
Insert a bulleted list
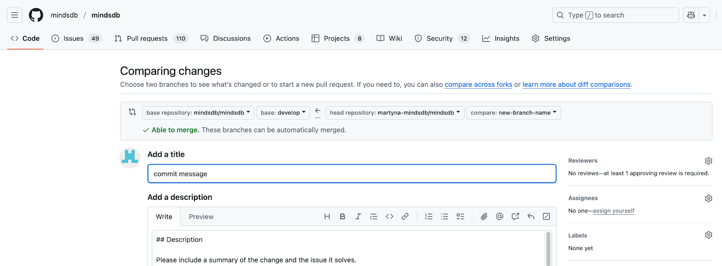[x=444, y=216]
